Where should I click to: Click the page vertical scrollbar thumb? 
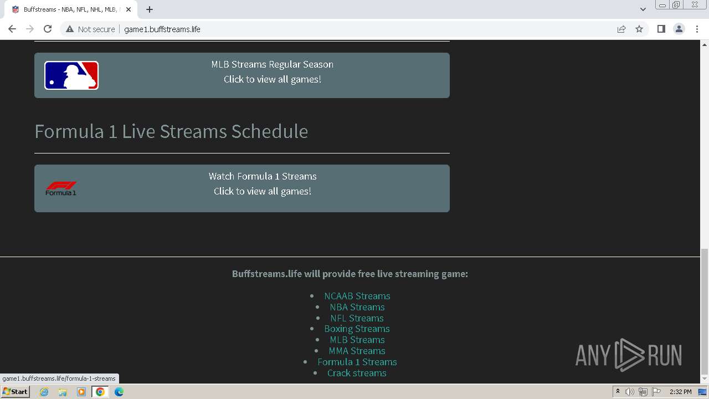(x=705, y=311)
